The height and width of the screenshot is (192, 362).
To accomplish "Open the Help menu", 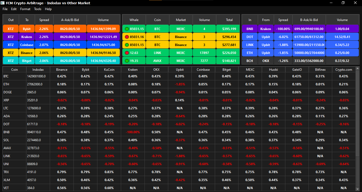I will tap(48, 9).
